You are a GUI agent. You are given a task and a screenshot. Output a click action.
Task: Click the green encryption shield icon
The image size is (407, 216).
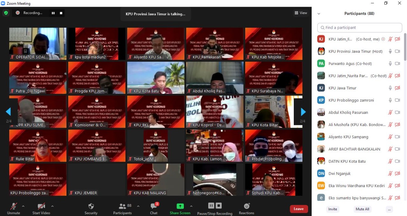6,13
